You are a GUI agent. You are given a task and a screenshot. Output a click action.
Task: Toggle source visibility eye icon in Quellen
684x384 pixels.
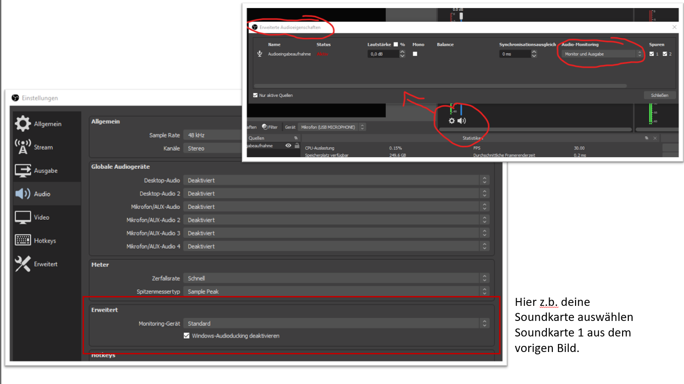click(288, 146)
